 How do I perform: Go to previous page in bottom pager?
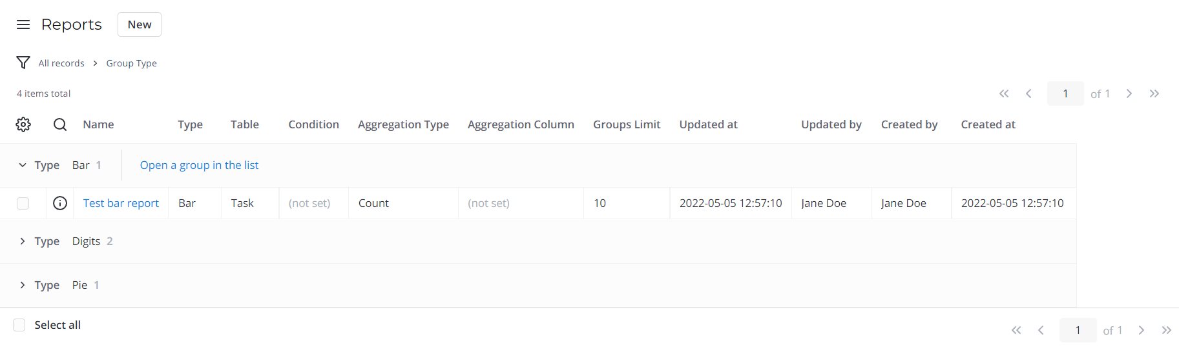tap(1041, 330)
